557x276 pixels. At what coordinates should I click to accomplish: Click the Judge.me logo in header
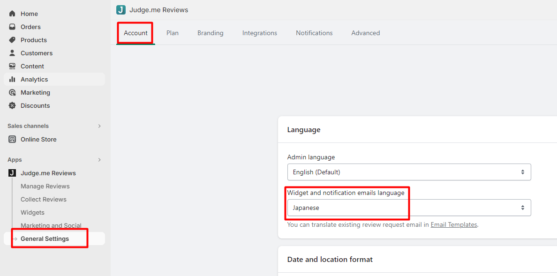coord(121,10)
